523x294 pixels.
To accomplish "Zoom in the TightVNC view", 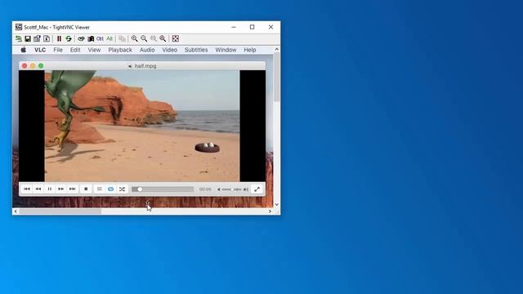I will (x=134, y=38).
